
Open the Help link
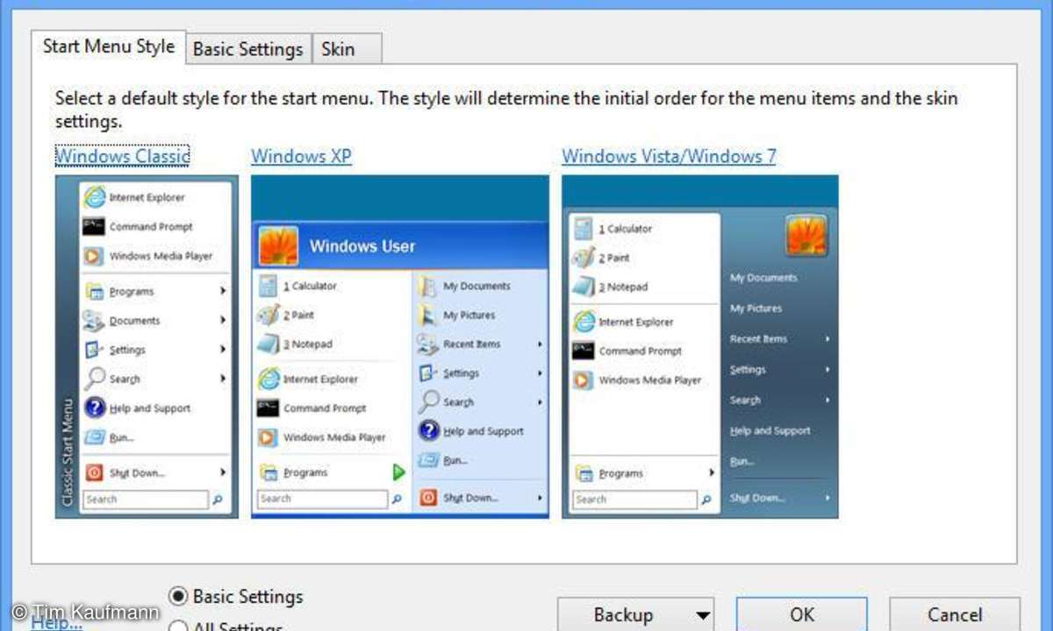pos(56,623)
